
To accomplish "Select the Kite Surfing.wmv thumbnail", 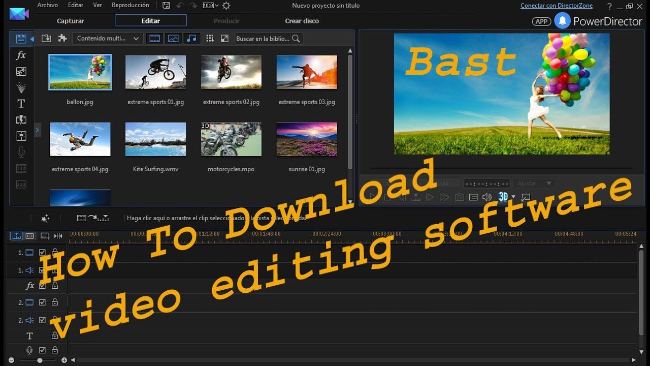I will 155,139.
